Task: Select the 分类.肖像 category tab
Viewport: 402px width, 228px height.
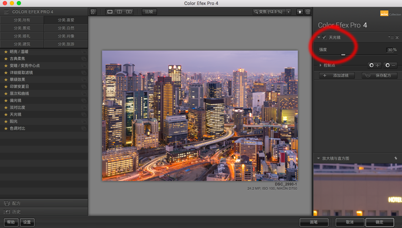Action: (x=66, y=36)
